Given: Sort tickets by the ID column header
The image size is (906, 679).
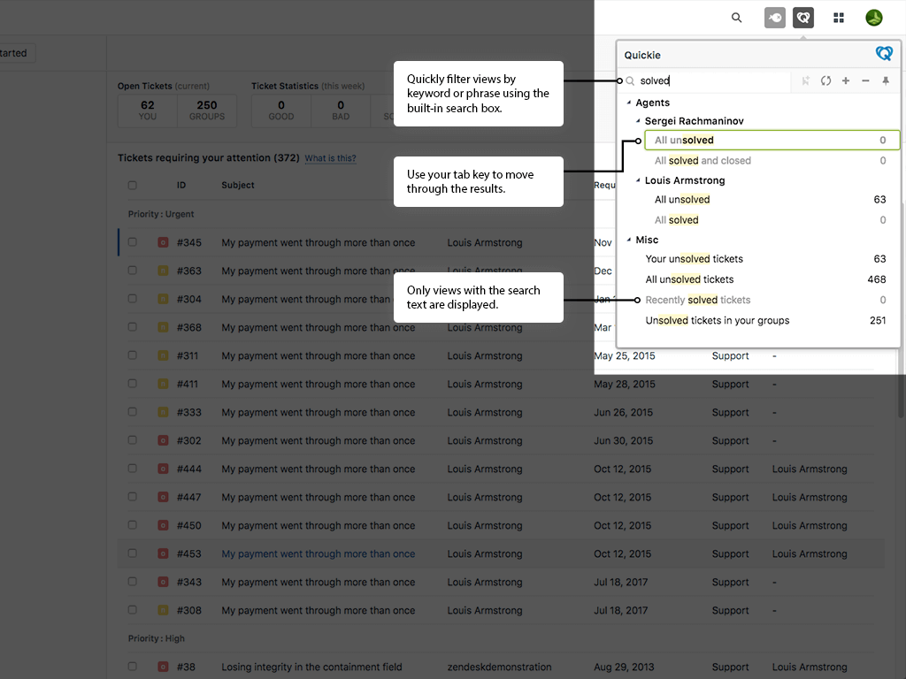Looking at the screenshot, I should click(x=181, y=186).
